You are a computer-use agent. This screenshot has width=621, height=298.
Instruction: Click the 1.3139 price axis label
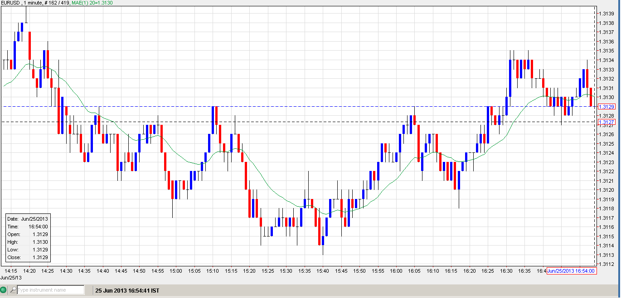click(606, 14)
